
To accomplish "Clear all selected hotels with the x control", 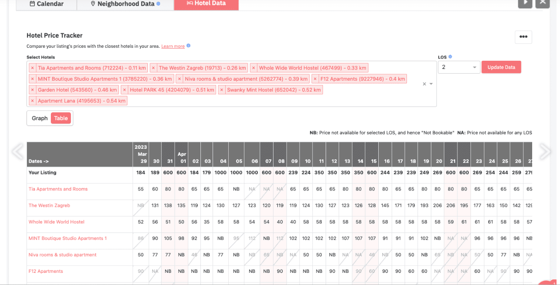I will click(424, 84).
